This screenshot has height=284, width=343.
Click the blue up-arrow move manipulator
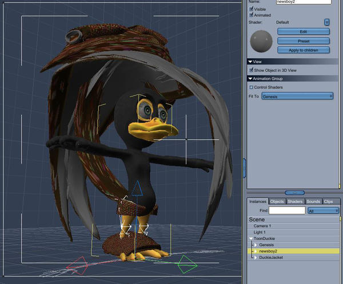tap(137, 188)
